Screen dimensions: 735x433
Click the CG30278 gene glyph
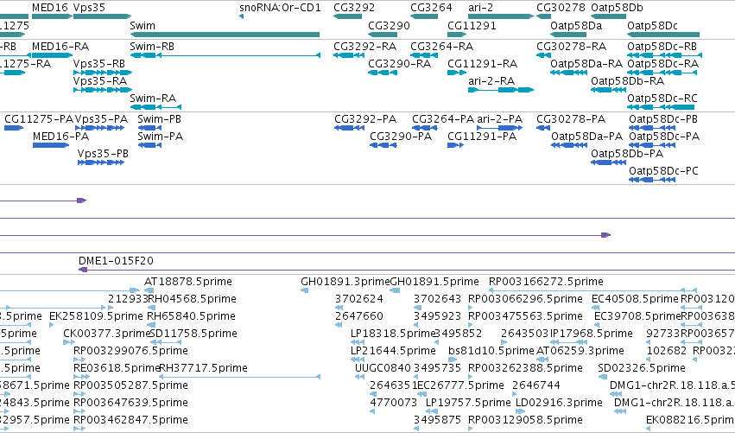coord(544,16)
